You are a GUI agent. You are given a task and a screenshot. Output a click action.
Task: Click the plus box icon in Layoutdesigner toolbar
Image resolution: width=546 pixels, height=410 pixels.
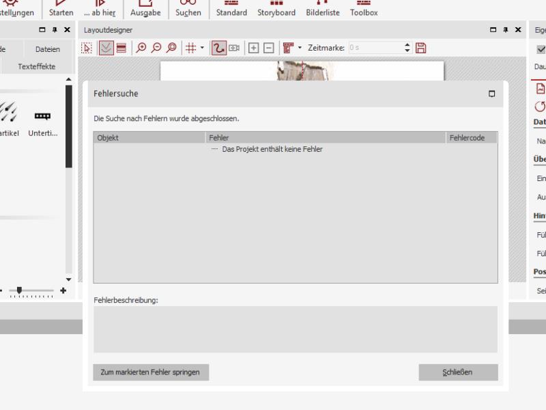(x=253, y=48)
